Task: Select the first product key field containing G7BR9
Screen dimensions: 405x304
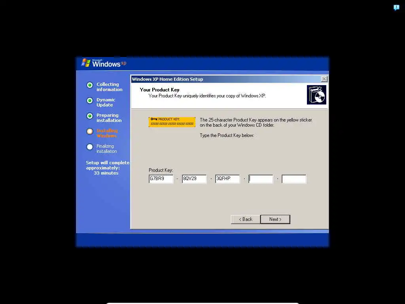Action: tap(161, 179)
